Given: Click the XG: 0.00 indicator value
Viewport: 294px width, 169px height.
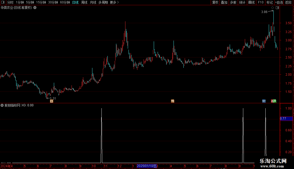Looking at the screenshot, I should pos(27,105).
